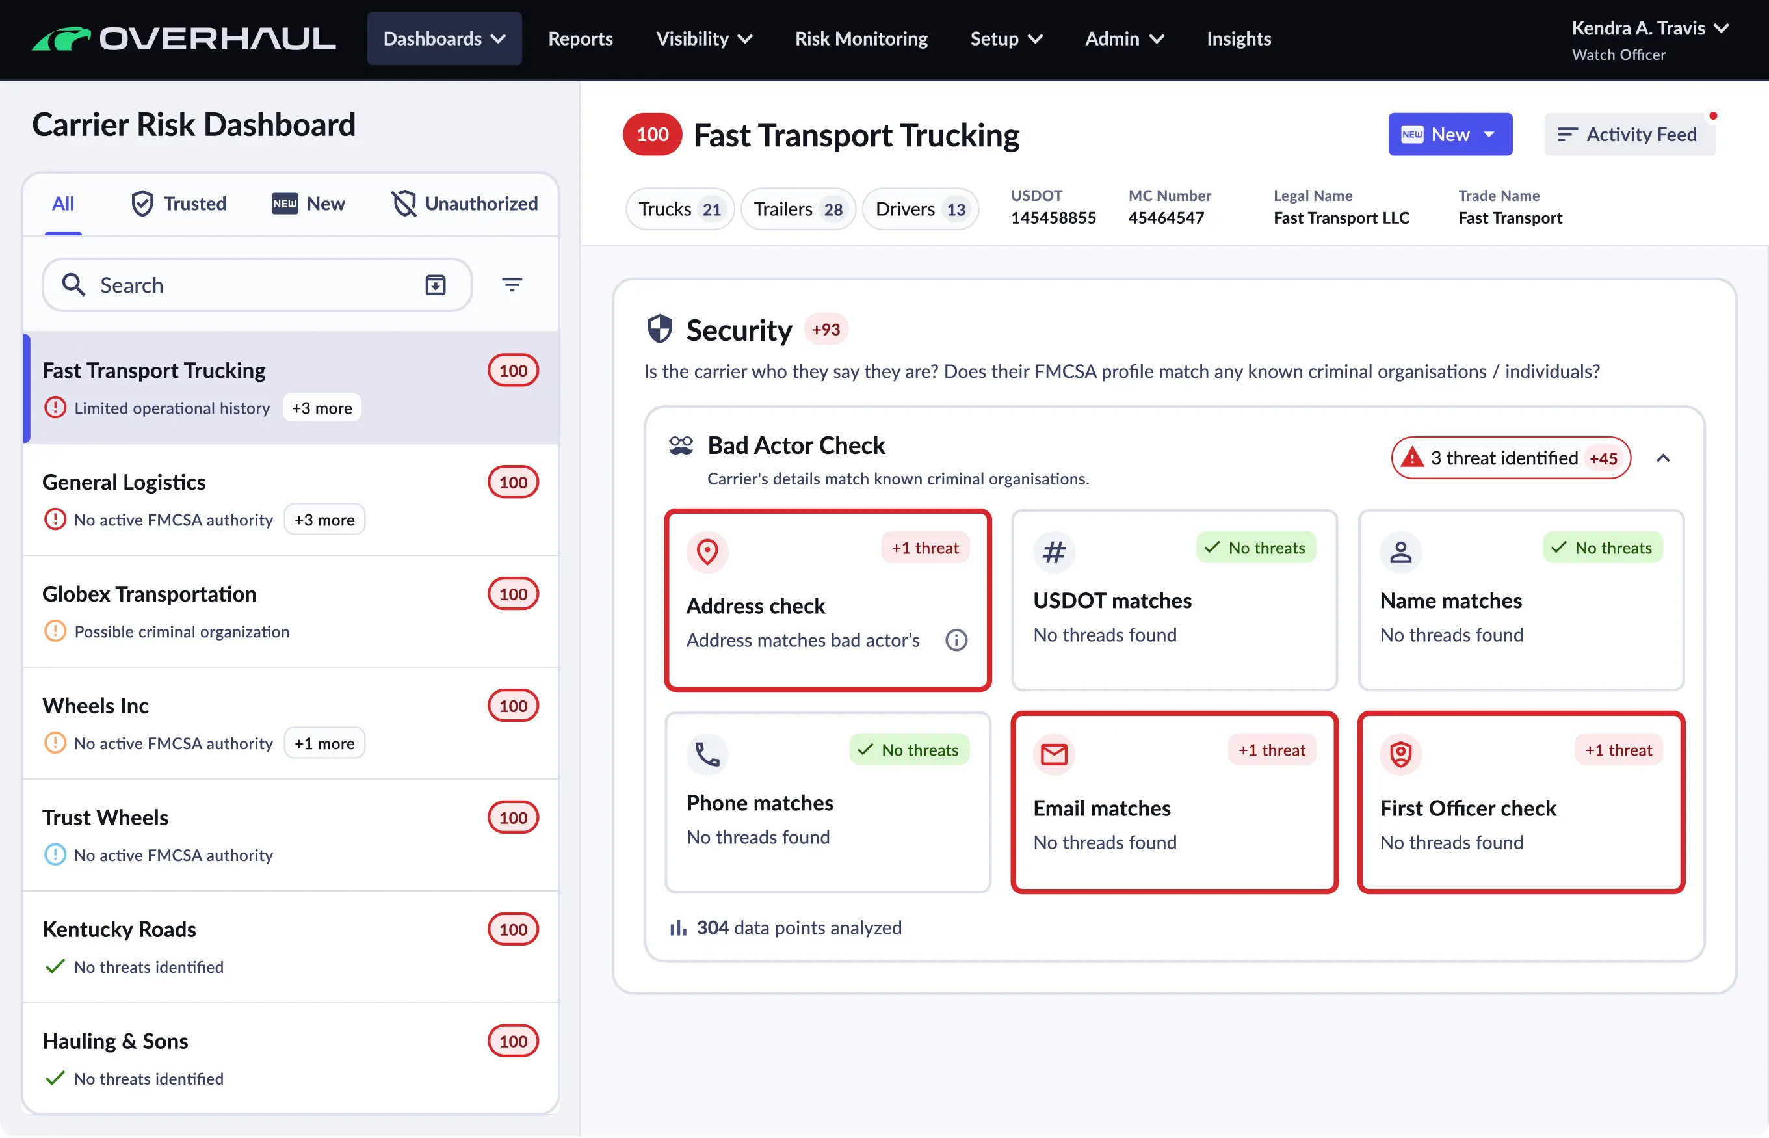Click the archive download icon in the search bar

pos(436,285)
